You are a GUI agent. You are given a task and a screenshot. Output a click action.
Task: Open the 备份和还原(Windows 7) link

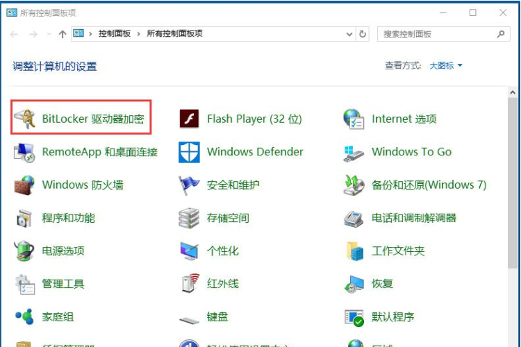tap(429, 185)
